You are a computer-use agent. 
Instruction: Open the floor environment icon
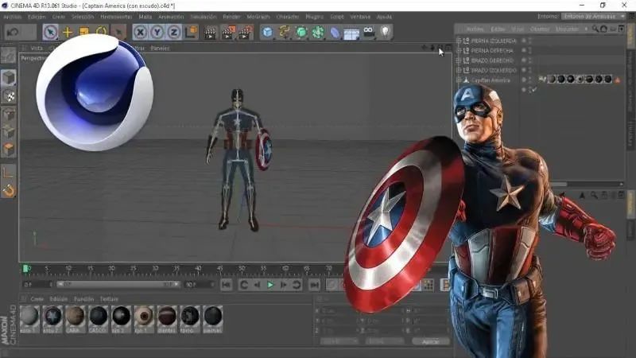click(351, 33)
